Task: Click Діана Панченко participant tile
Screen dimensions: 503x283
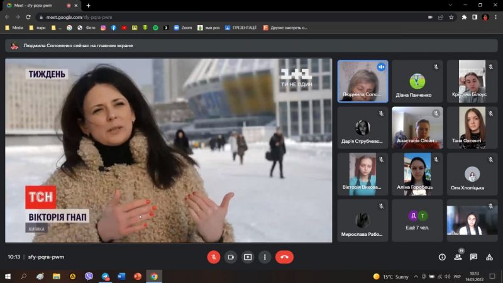Action: point(417,82)
